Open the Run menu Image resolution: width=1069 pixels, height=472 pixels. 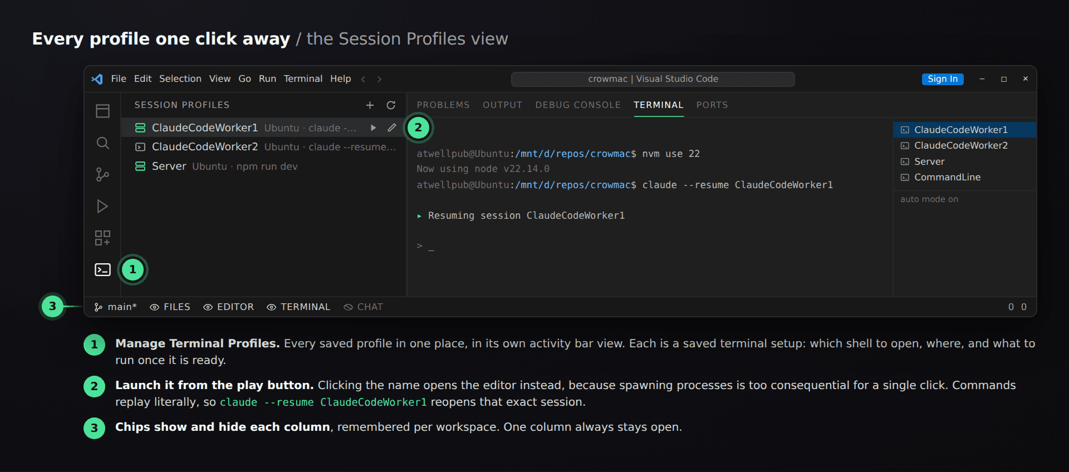coord(267,79)
